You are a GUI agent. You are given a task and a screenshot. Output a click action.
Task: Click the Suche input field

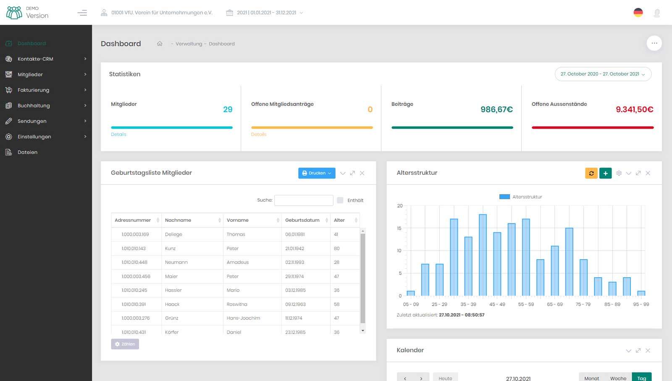pos(304,200)
